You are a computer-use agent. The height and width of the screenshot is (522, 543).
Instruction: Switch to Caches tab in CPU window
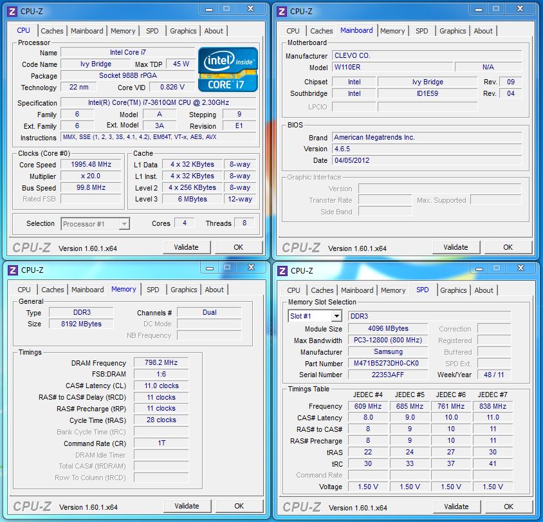(x=52, y=31)
